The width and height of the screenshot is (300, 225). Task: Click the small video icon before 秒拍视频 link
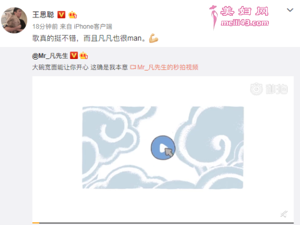click(133, 67)
